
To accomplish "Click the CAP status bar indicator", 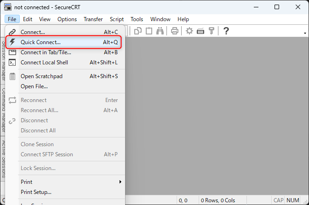I will [278, 200].
